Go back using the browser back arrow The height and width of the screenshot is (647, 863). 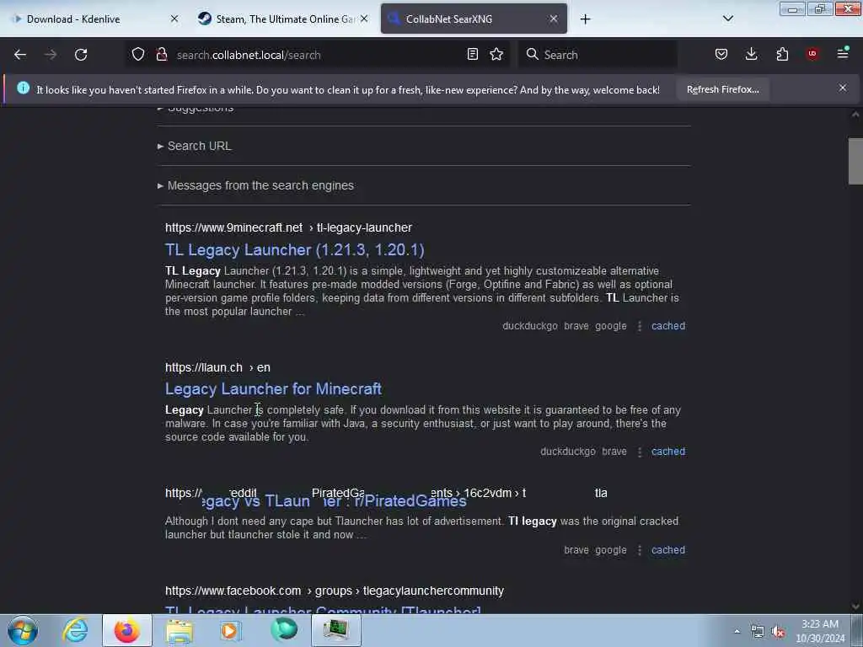(20, 55)
